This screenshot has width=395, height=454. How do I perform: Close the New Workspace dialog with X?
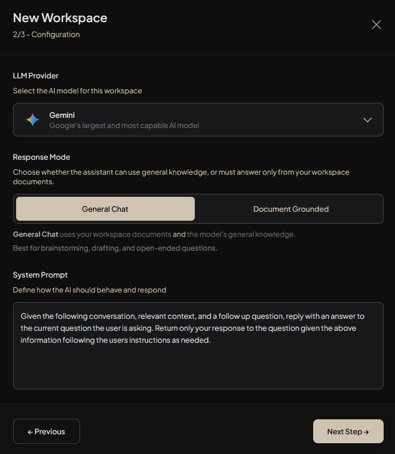[x=376, y=25]
